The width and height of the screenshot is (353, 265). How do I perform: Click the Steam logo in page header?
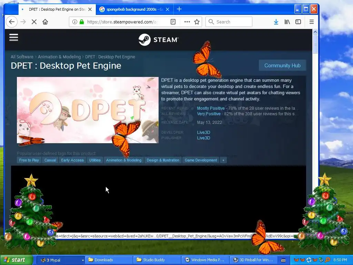[159, 40]
